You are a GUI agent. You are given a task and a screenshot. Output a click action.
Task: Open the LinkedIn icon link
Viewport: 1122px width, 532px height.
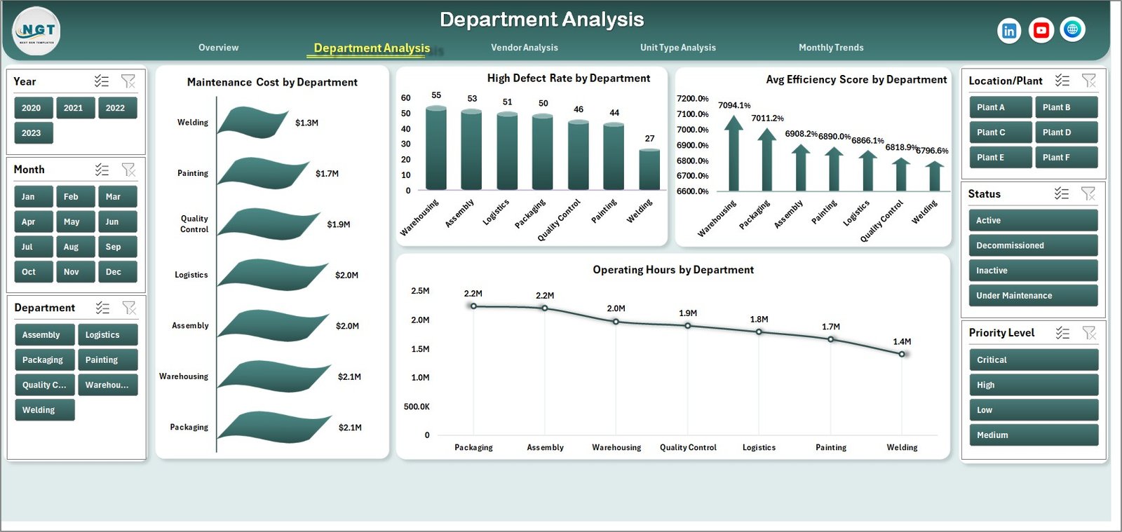[x=1009, y=30]
